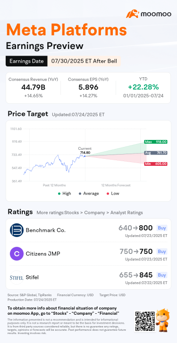This screenshot has height=343, width=177.
Task: Tap the Stifel logo icon
Action: coord(17,278)
